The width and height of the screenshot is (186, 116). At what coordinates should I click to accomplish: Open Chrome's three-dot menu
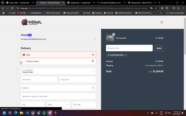tap(183, 8)
